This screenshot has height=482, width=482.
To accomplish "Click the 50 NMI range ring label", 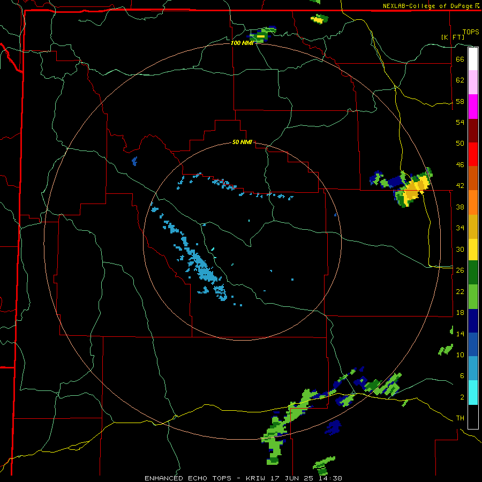I will click(x=242, y=142).
